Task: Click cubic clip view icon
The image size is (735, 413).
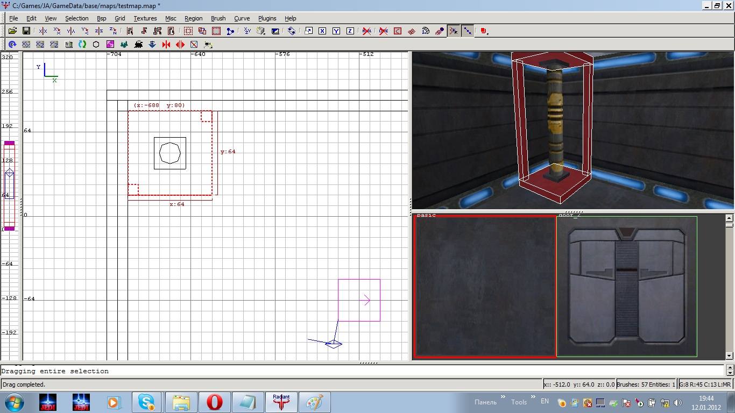Action: [275, 31]
